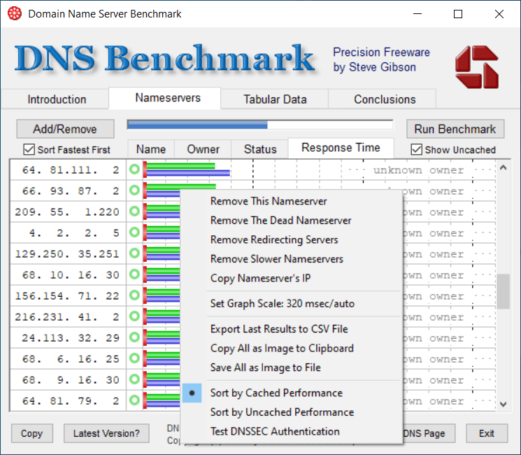Select the Status sub-tab
The height and width of the screenshot is (455, 521).
(260, 149)
